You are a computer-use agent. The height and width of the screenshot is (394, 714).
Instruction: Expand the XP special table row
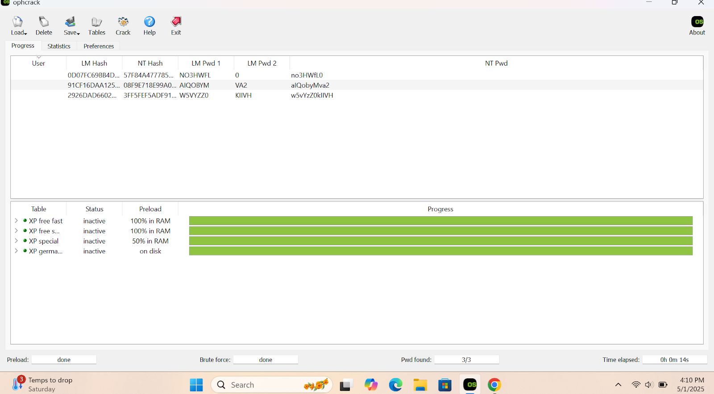[16, 241]
